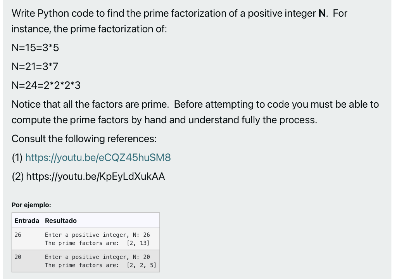
Task: Click the example line N=15=3*5
Action: tap(35, 48)
